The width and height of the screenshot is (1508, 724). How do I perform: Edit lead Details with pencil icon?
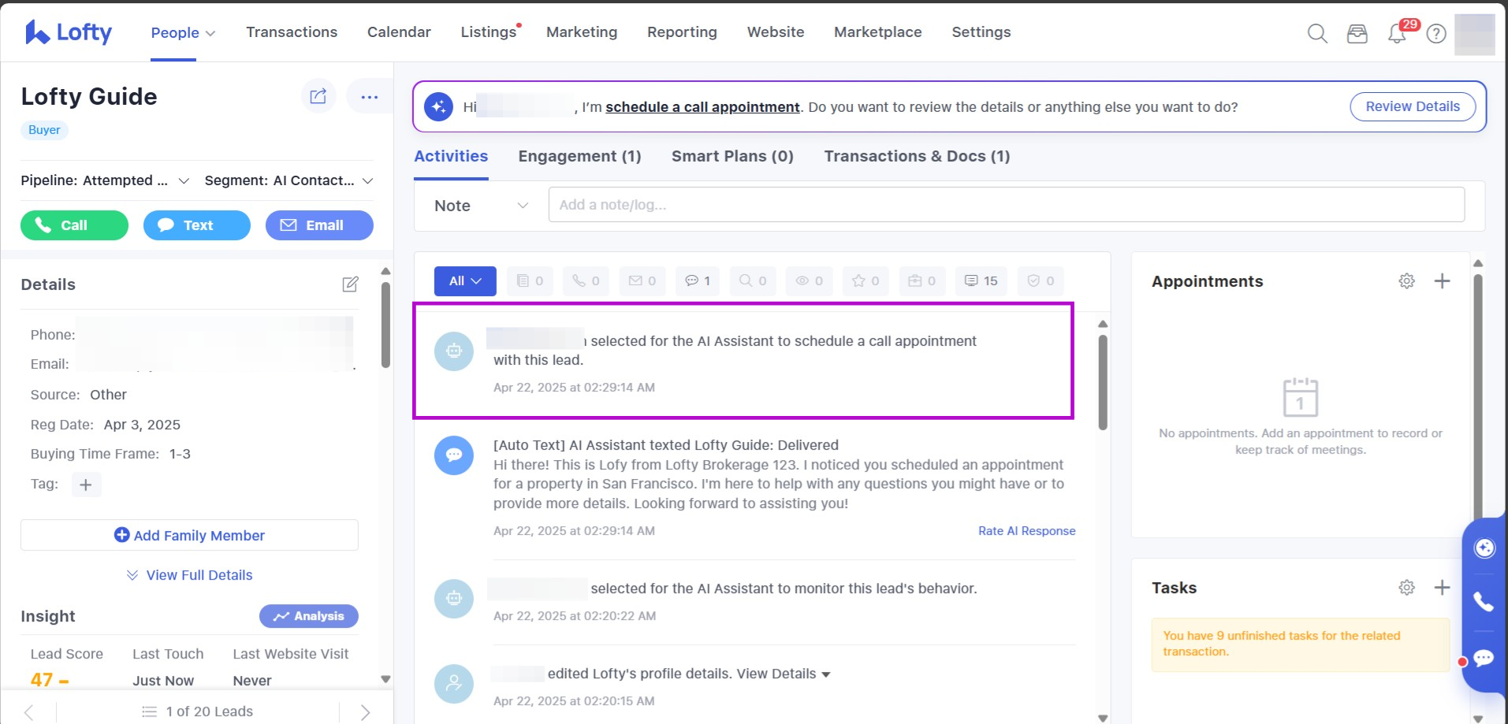click(x=351, y=284)
